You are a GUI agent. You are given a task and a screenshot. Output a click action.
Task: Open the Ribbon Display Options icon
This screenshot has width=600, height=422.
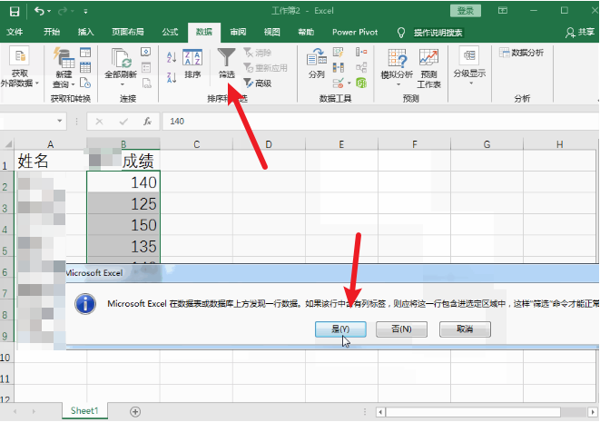pos(503,10)
